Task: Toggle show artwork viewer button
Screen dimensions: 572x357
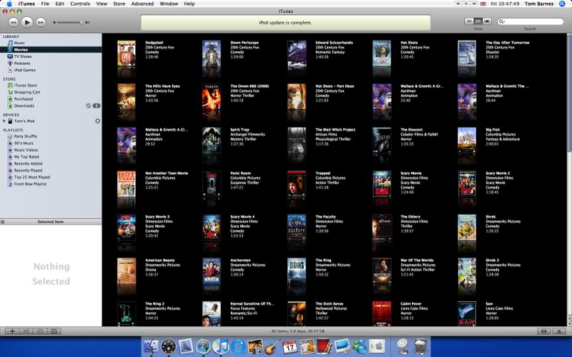Action: point(54,331)
